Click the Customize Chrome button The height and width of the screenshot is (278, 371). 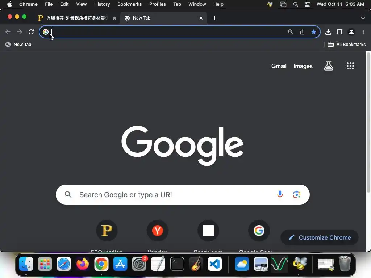(x=320, y=237)
